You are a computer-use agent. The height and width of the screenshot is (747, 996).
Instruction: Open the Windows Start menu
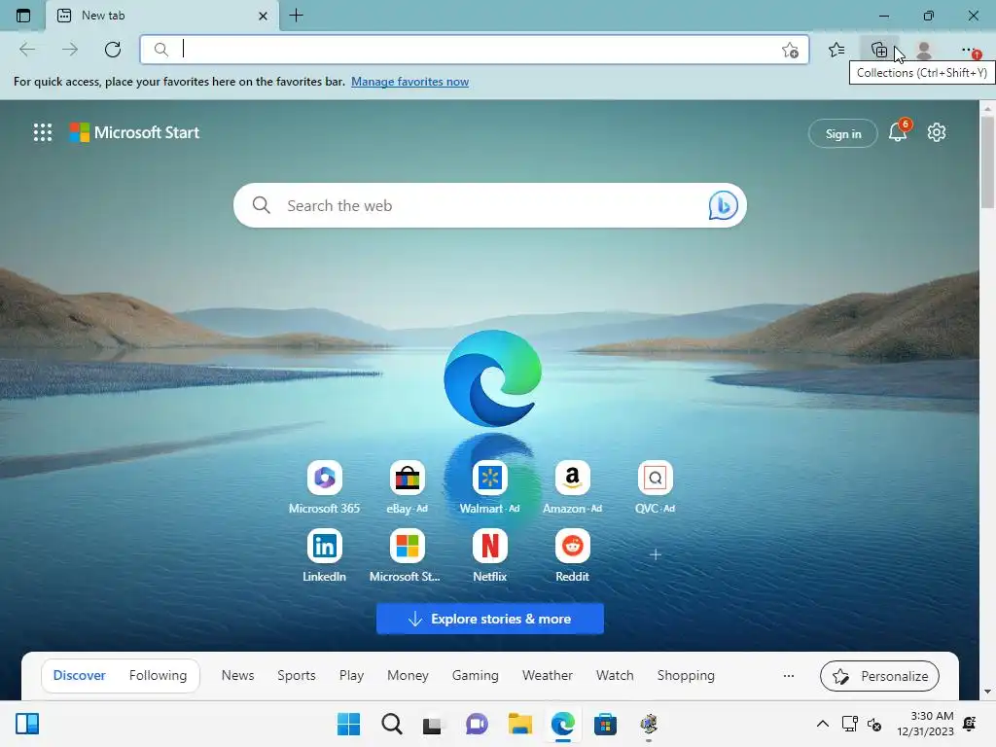coord(349,724)
